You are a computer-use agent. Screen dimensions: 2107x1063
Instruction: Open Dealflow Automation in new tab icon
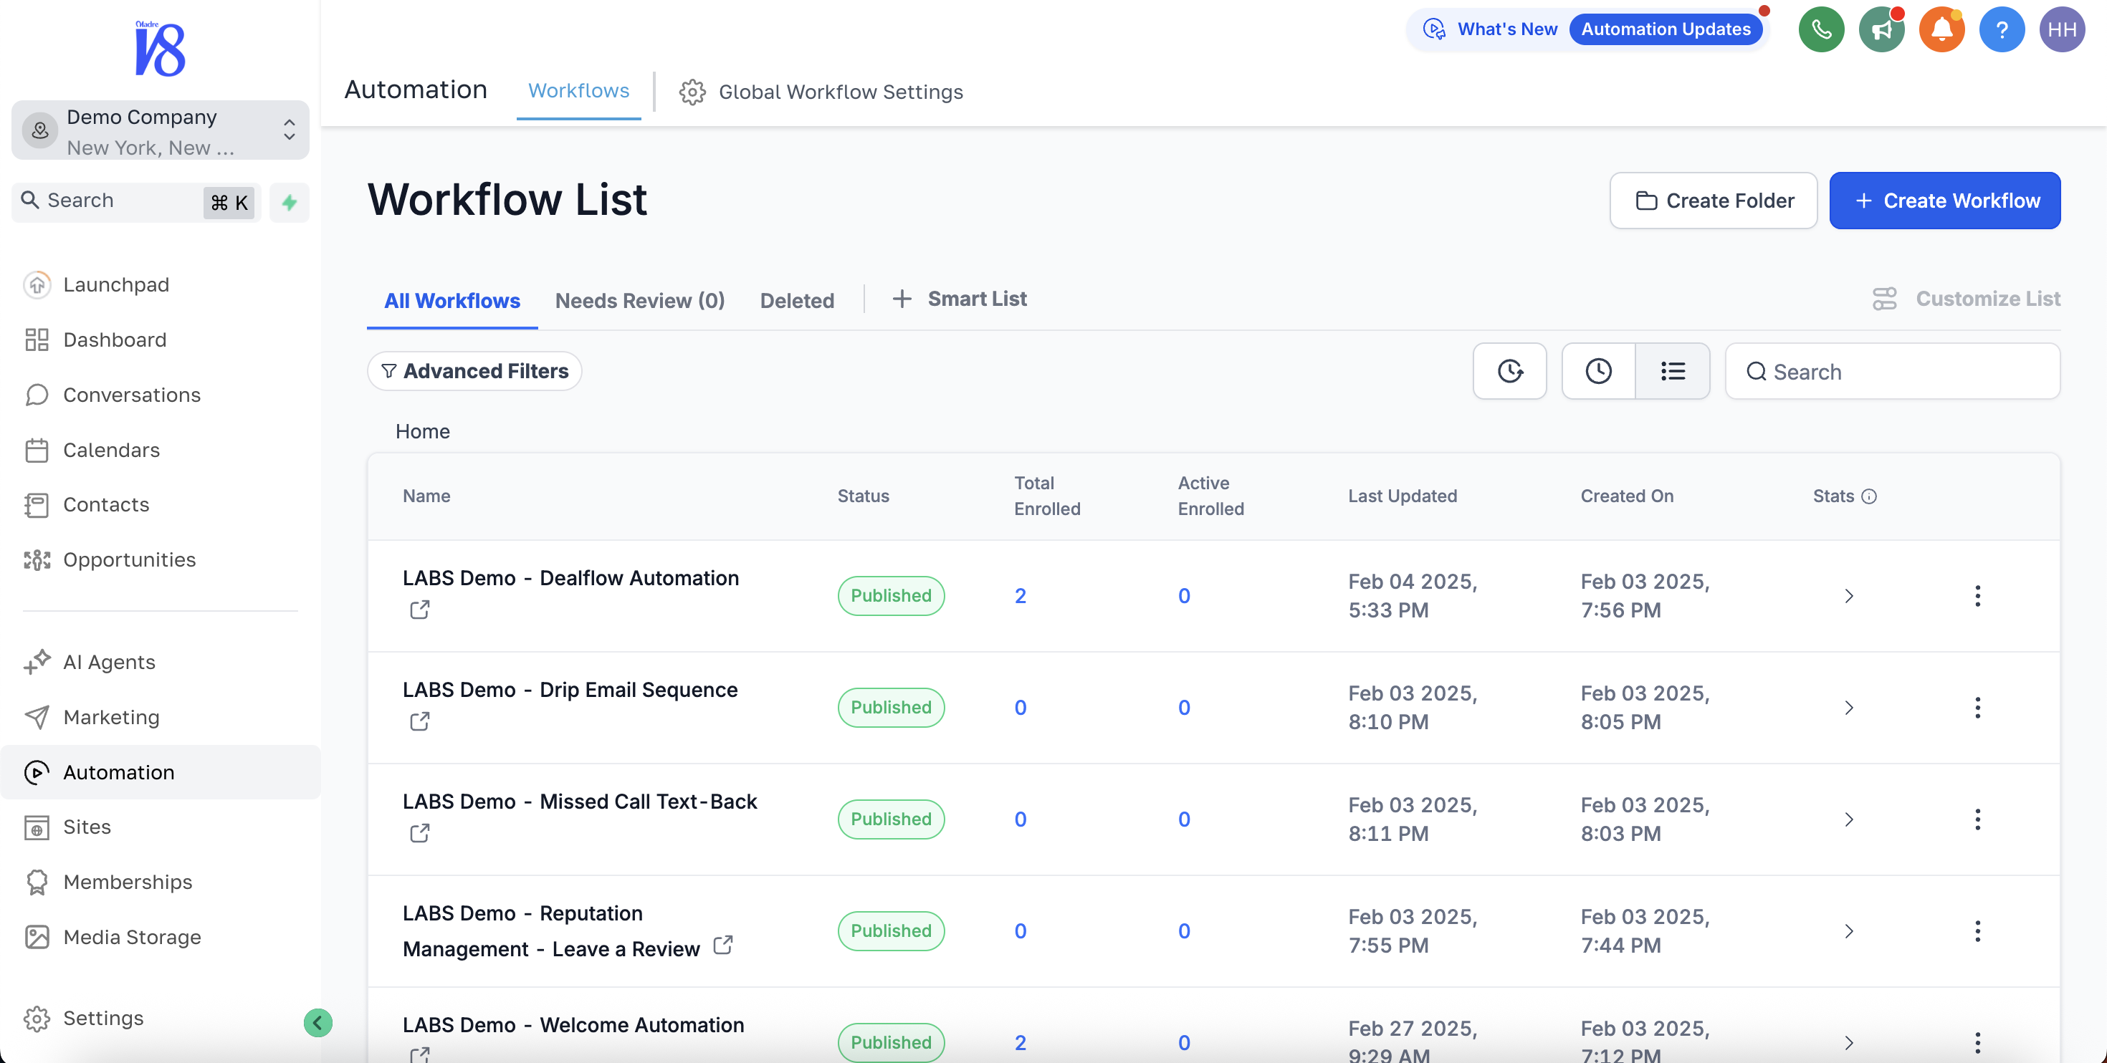(x=419, y=609)
